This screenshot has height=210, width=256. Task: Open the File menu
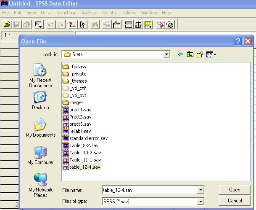(5, 13)
